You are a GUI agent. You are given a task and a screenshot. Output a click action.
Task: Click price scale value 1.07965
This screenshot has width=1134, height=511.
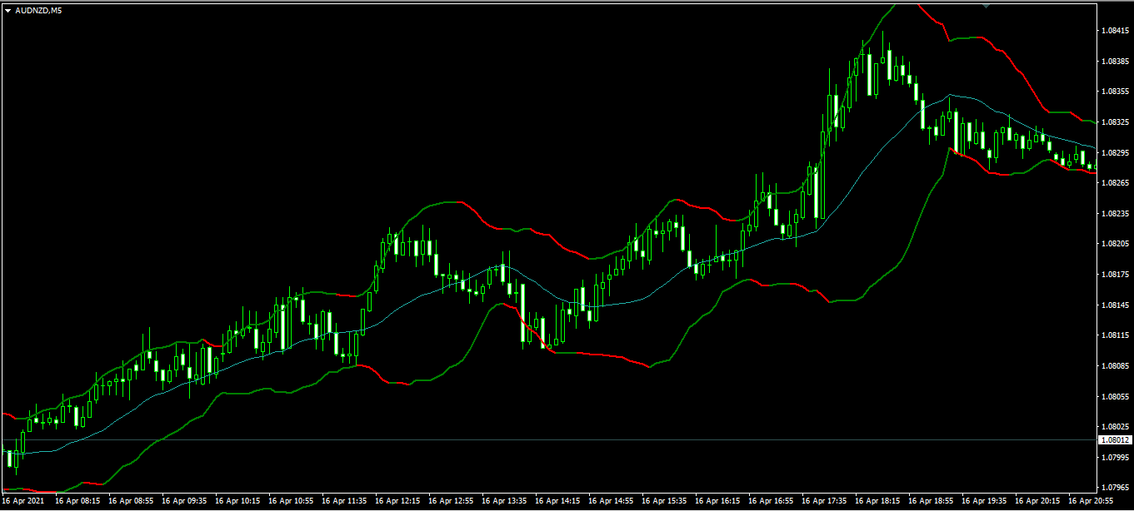[x=1115, y=488]
